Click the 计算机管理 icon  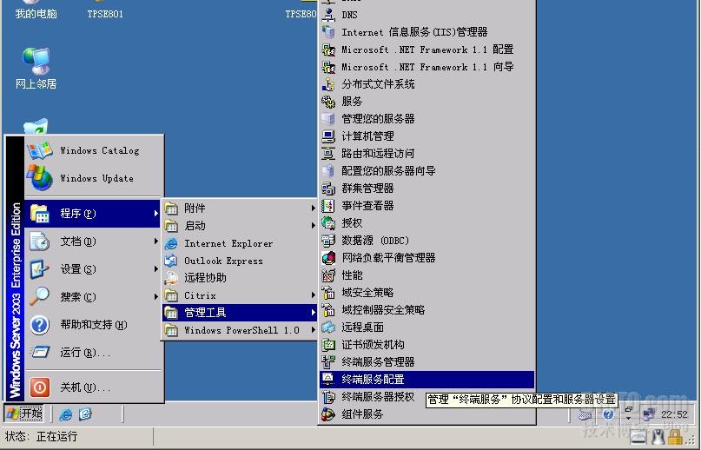tap(328, 136)
